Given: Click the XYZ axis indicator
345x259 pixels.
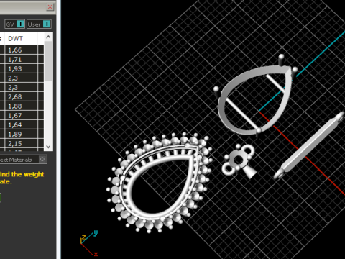Looking at the screenshot, I should (89, 243).
